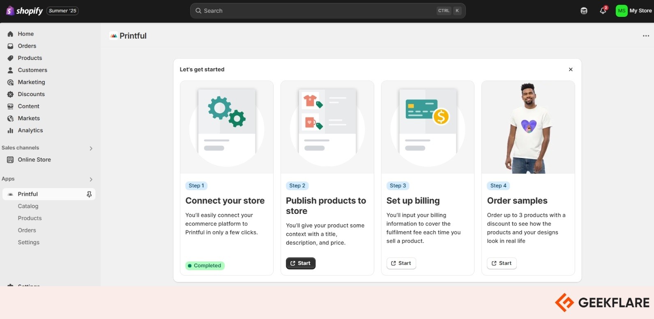Click the Online Store icon

tap(10, 160)
